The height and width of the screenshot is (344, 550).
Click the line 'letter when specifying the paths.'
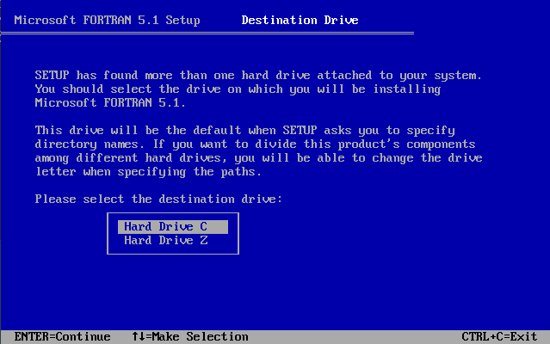(148, 172)
